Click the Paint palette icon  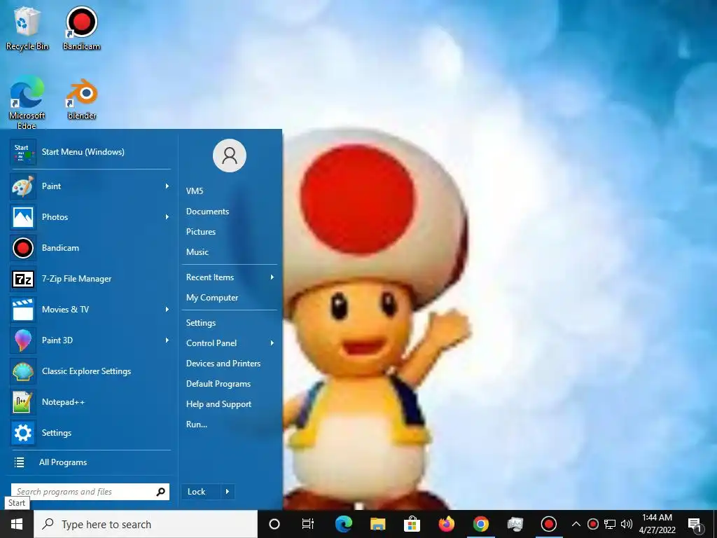23,186
